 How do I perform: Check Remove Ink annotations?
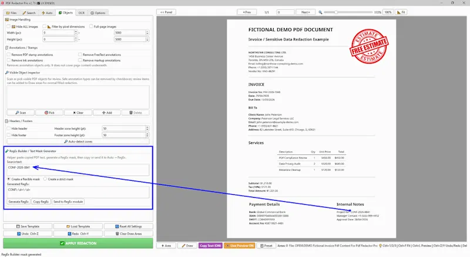[x=9, y=60]
